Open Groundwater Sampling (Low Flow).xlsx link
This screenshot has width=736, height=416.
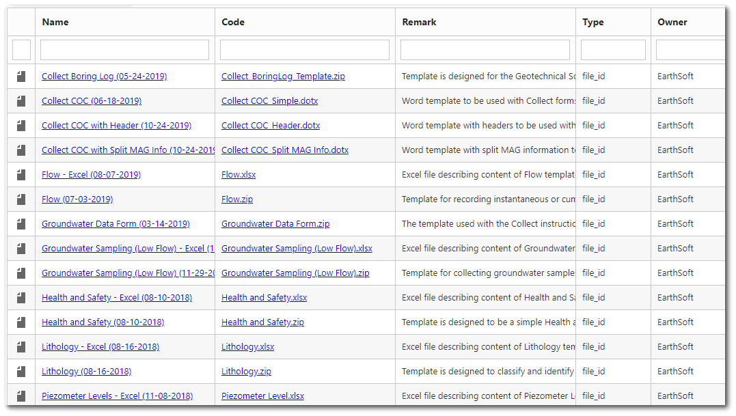click(297, 249)
